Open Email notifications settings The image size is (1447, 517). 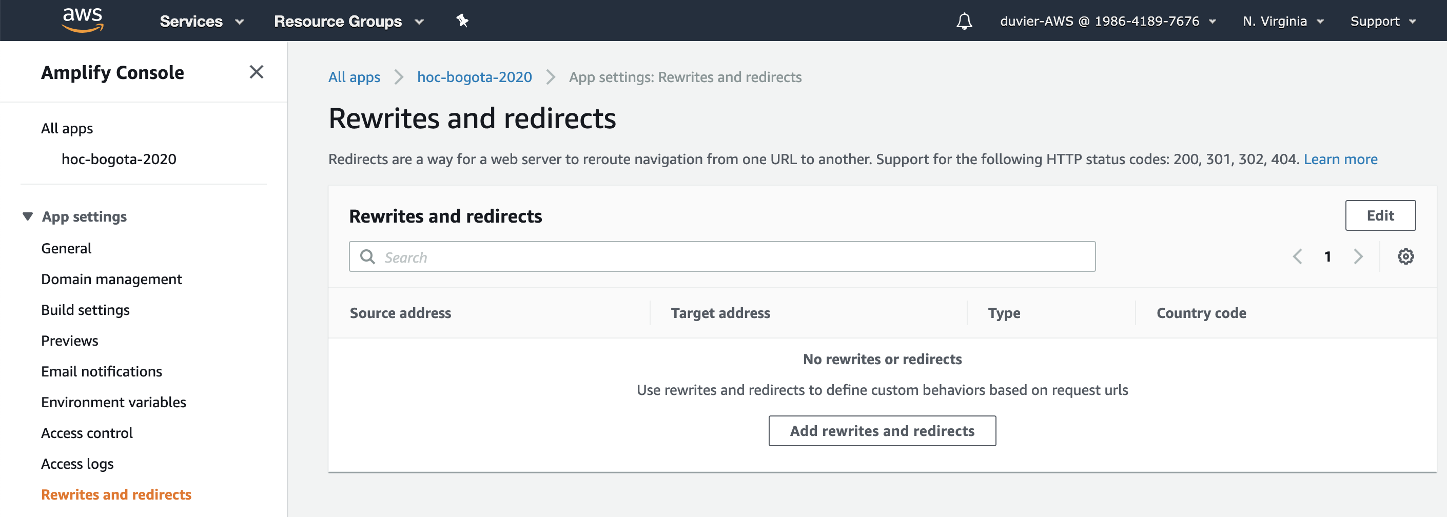pos(102,372)
